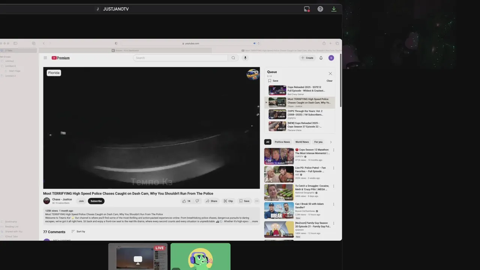The image size is (480, 270).
Task: Show Safari tab overview icon
Action: pos(337,43)
